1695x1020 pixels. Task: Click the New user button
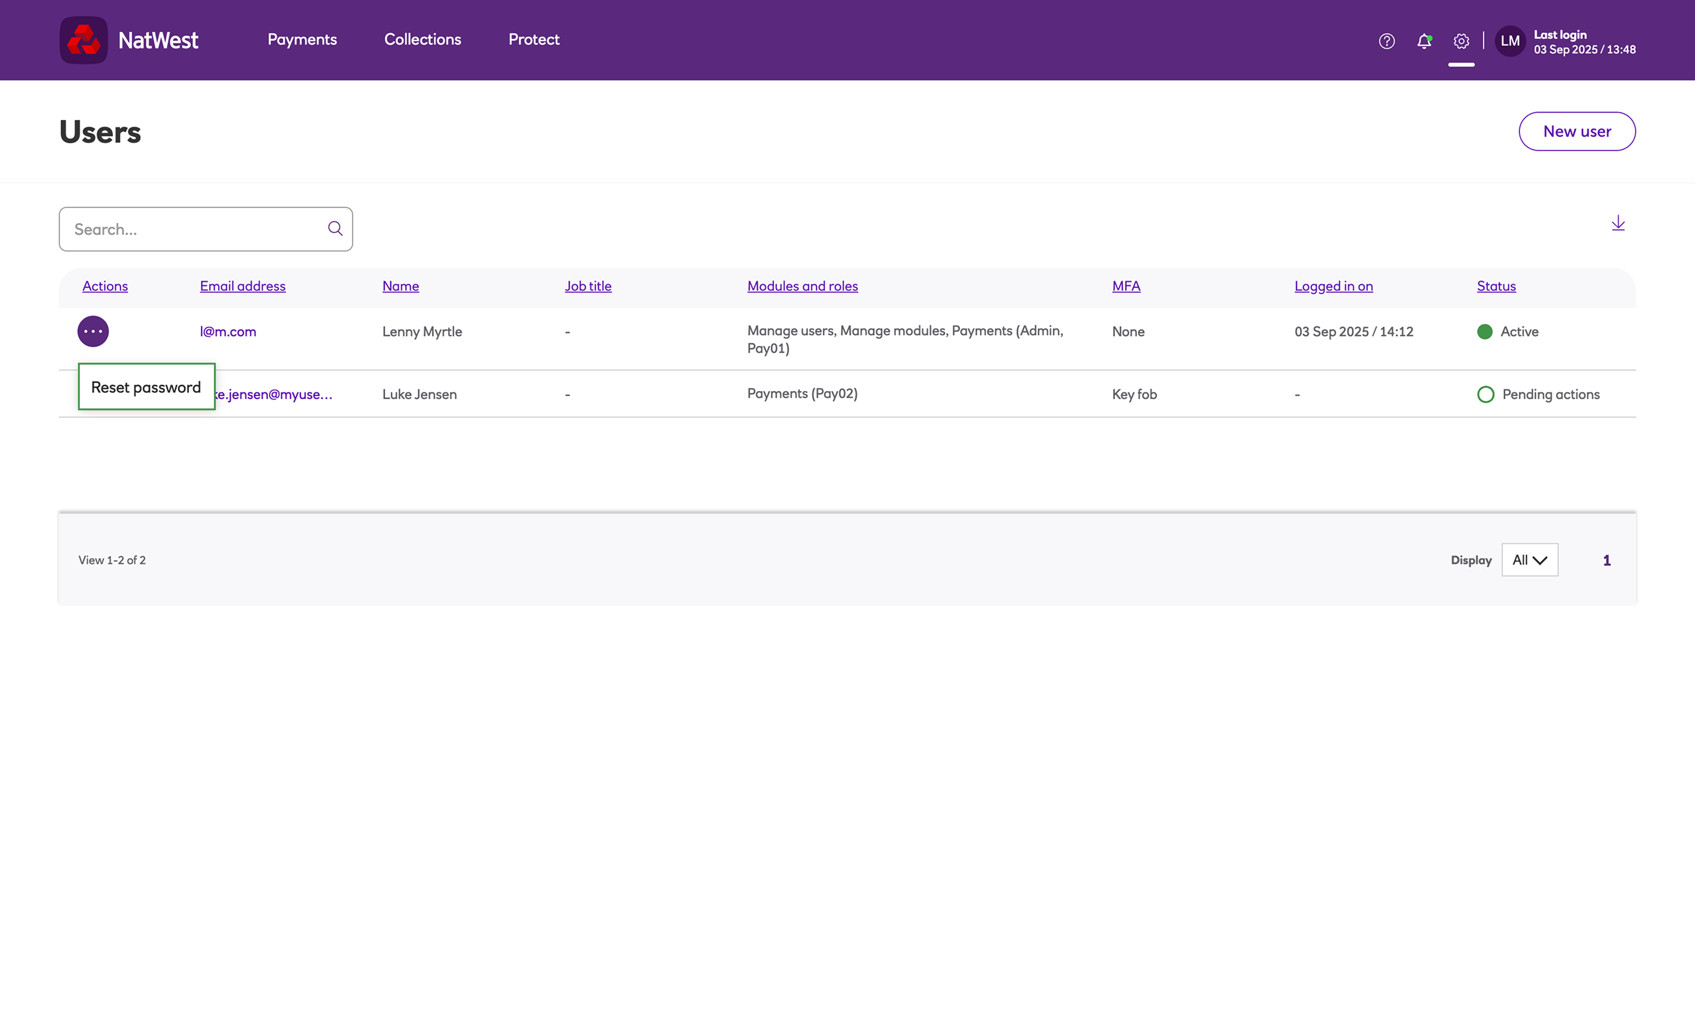1576,131
